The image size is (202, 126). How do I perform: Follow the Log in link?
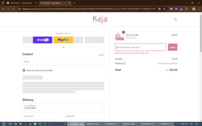click(102, 54)
